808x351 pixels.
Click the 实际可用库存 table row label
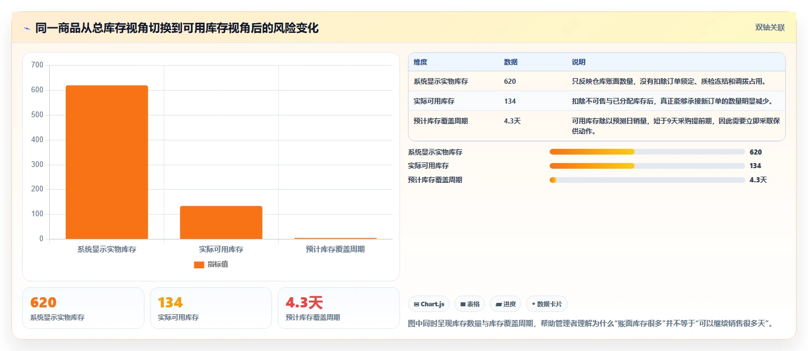pyautogui.click(x=434, y=101)
